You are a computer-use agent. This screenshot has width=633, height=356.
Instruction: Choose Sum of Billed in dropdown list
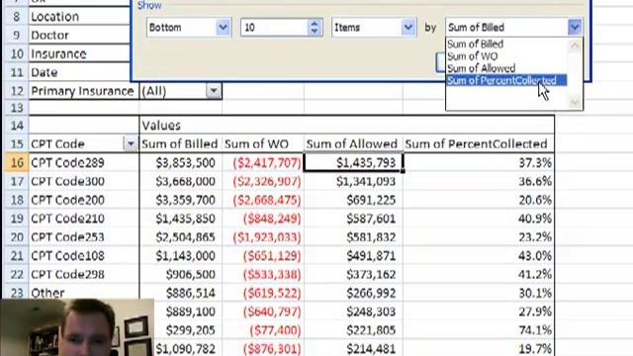click(x=475, y=44)
